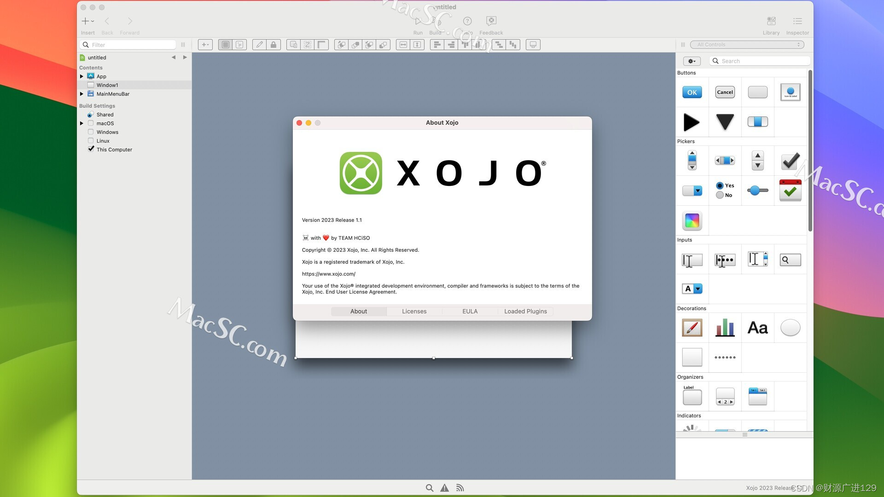Align controls left edges icon
The width and height of the screenshot is (884, 497).
437,45
